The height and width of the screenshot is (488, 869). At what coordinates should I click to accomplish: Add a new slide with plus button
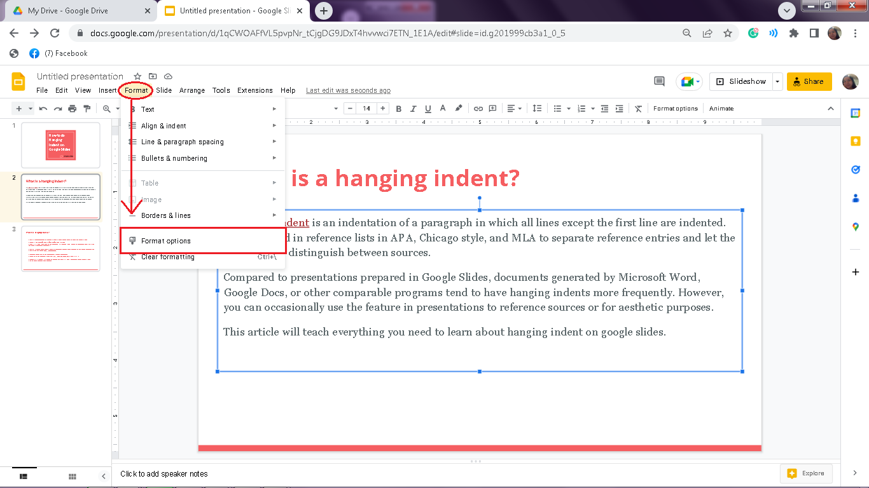click(18, 109)
